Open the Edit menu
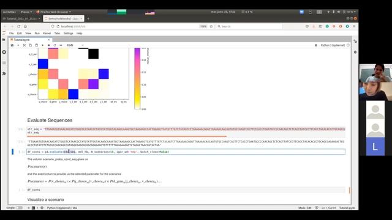The image size is (392, 220). pos(20,33)
